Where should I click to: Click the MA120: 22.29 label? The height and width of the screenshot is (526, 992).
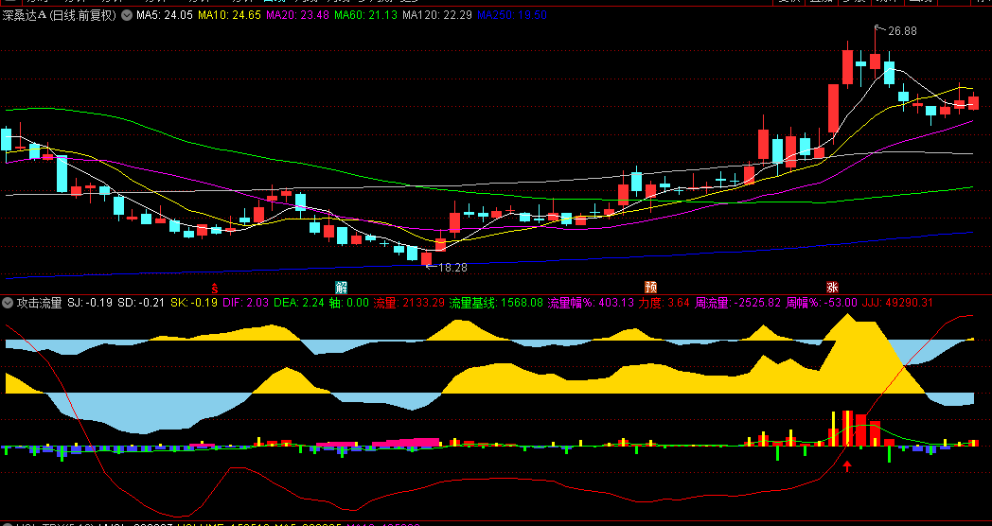pos(437,15)
